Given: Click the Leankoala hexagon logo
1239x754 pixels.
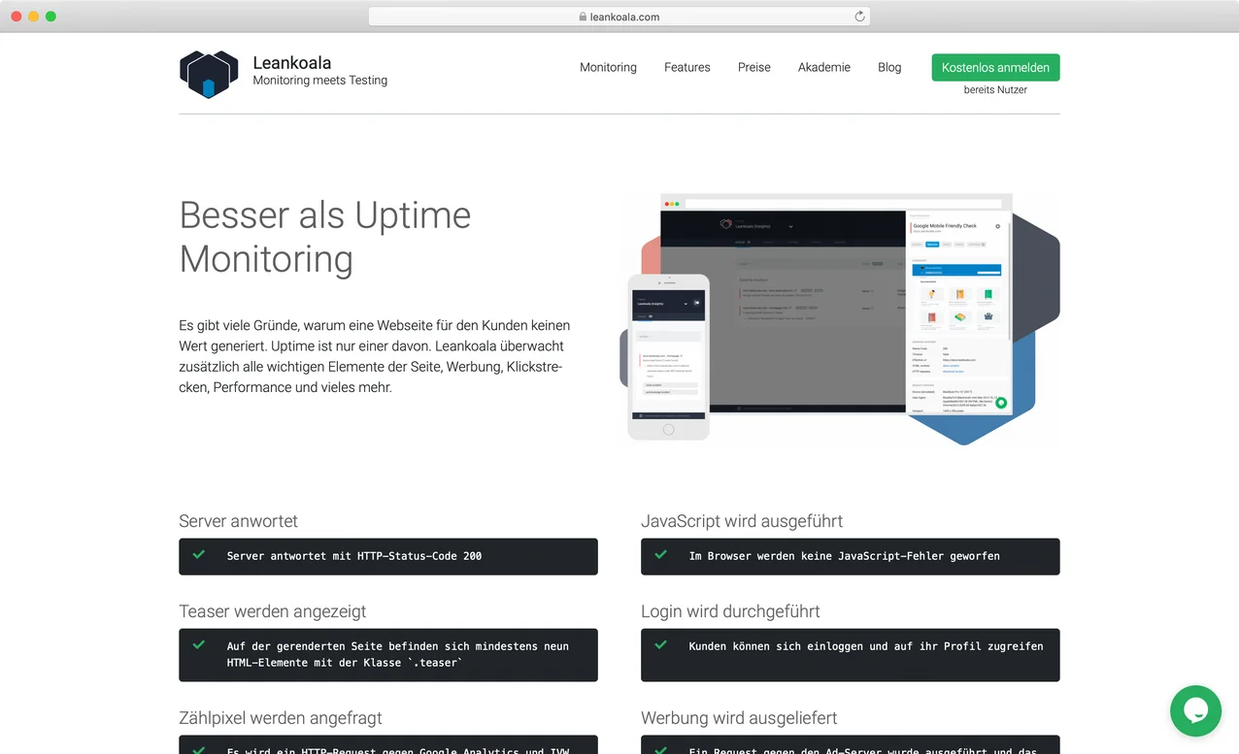Looking at the screenshot, I should coord(209,74).
